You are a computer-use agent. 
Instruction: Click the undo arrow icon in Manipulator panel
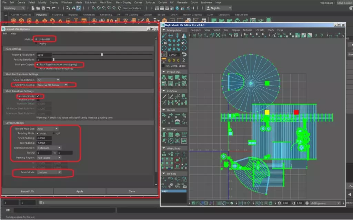click(x=184, y=54)
